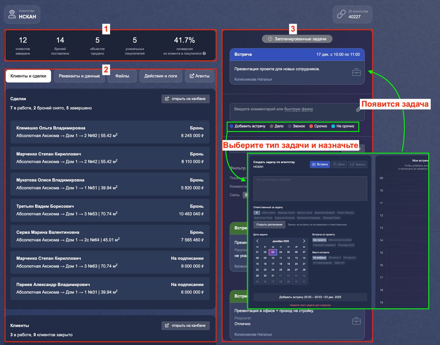440x345 pixels.
Task: Open the Клиенты и сделки tab
Action: tap(28, 76)
